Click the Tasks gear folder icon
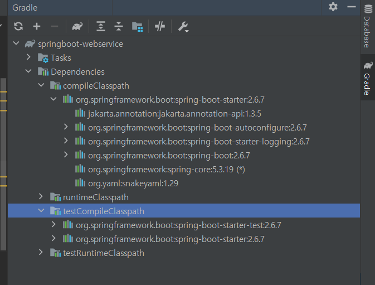Viewport: 375px width, 285px height. (43, 58)
